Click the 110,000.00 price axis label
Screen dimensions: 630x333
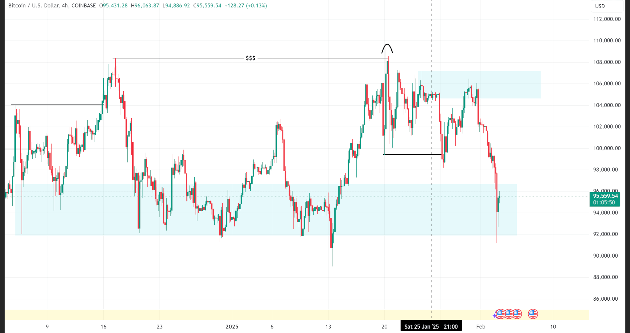tap(607, 41)
